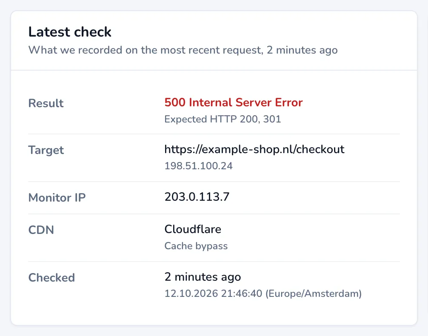Click the 'Monitor IP' row label

coord(57,198)
